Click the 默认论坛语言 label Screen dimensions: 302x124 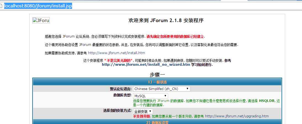pos(121,89)
